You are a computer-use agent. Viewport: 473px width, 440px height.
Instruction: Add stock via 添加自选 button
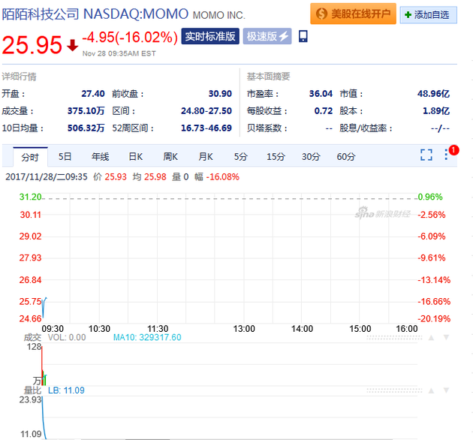pyautogui.click(x=429, y=15)
